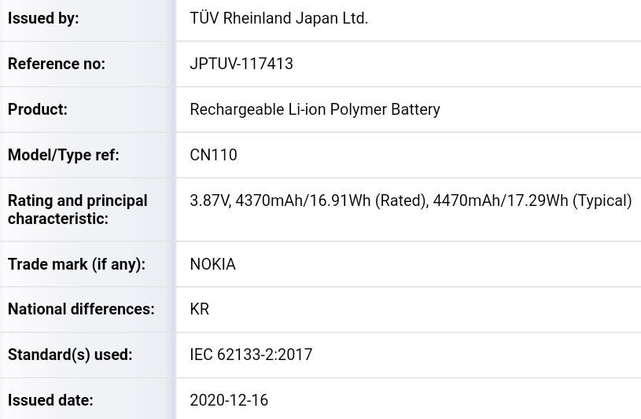This screenshot has height=419, width=641.
Task: Click the 'Product:' label
Action: pyautogui.click(x=38, y=109)
